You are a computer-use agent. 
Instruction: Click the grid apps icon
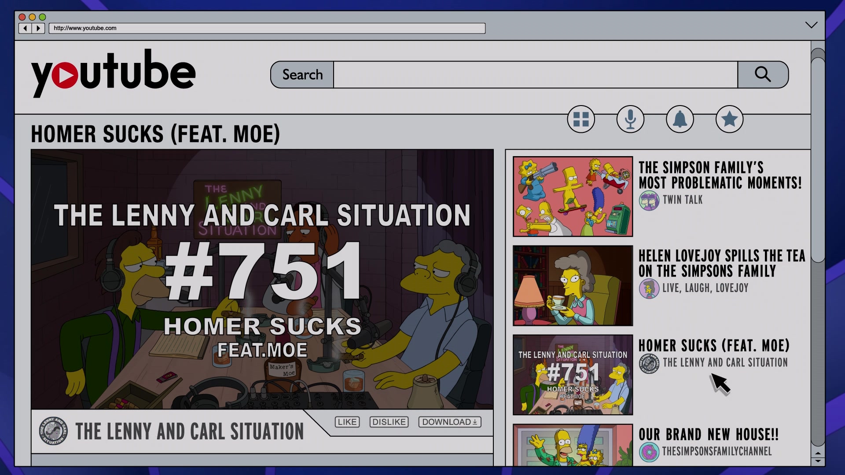click(581, 119)
